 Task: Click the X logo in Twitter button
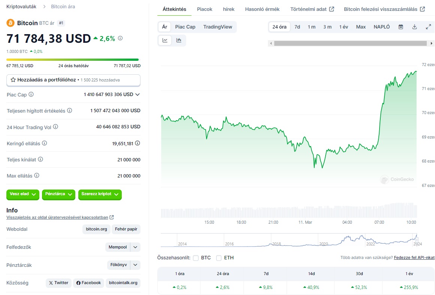point(51,283)
